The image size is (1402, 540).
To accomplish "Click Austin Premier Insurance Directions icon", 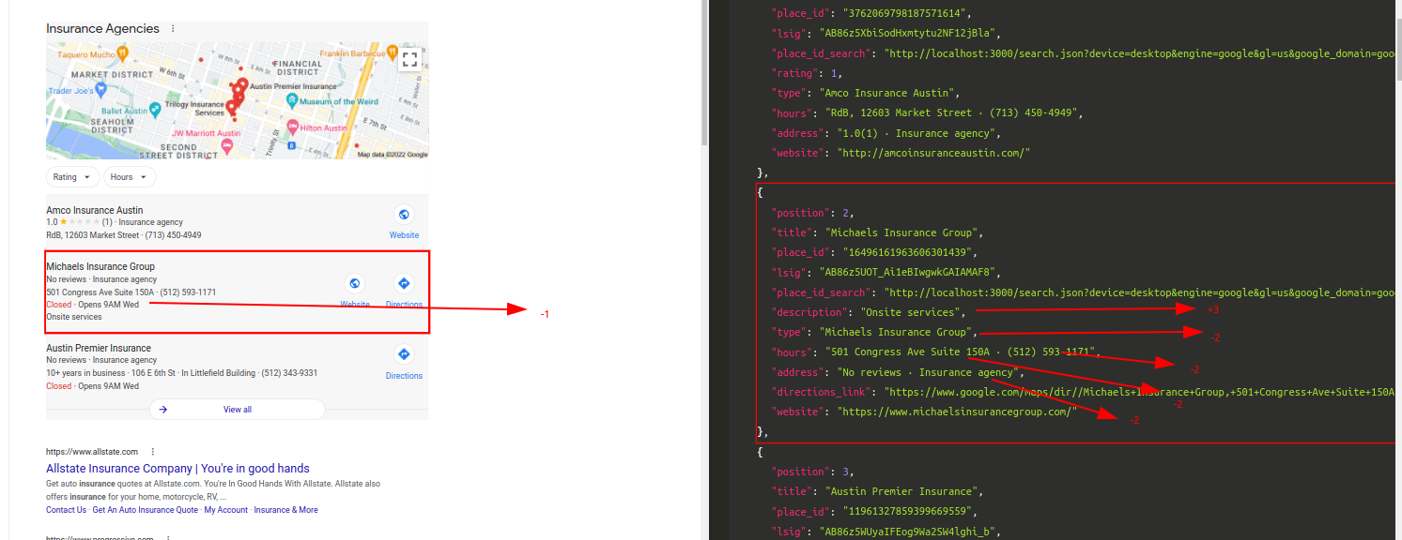I will pyautogui.click(x=404, y=354).
